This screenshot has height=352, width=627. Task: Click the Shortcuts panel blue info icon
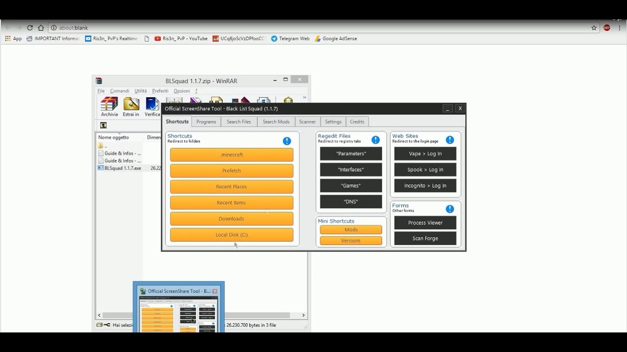click(287, 141)
